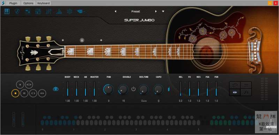This screenshot has width=279, height=135.
Task: Open the preset dropdown arrow
Action: pyautogui.click(x=163, y=11)
